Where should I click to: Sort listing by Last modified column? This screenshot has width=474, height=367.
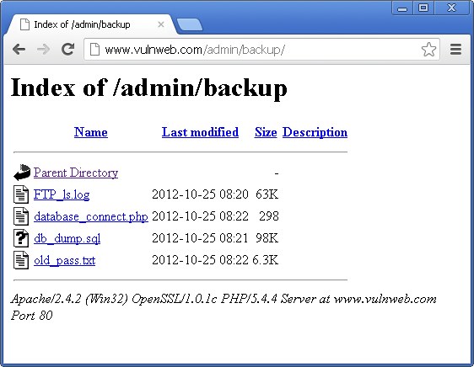point(200,132)
